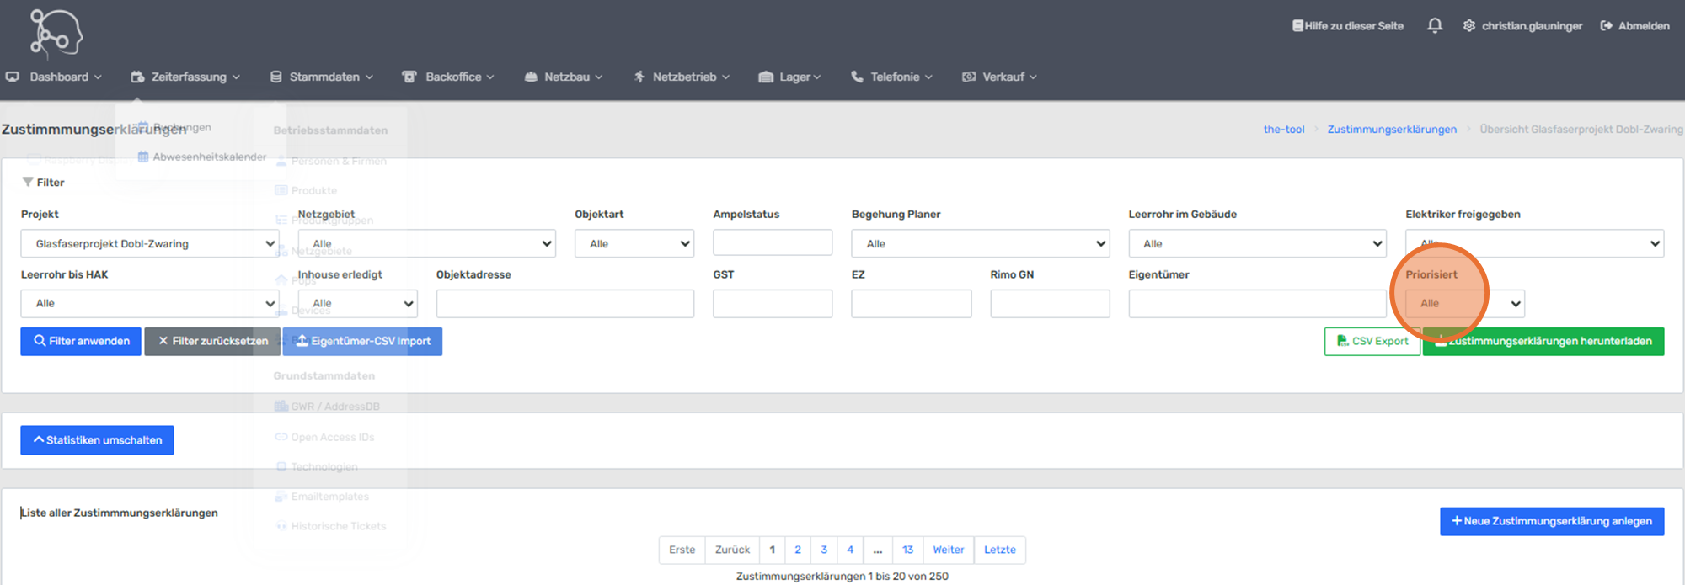
Task: Click the Telefonie phone icon
Action: click(x=857, y=77)
